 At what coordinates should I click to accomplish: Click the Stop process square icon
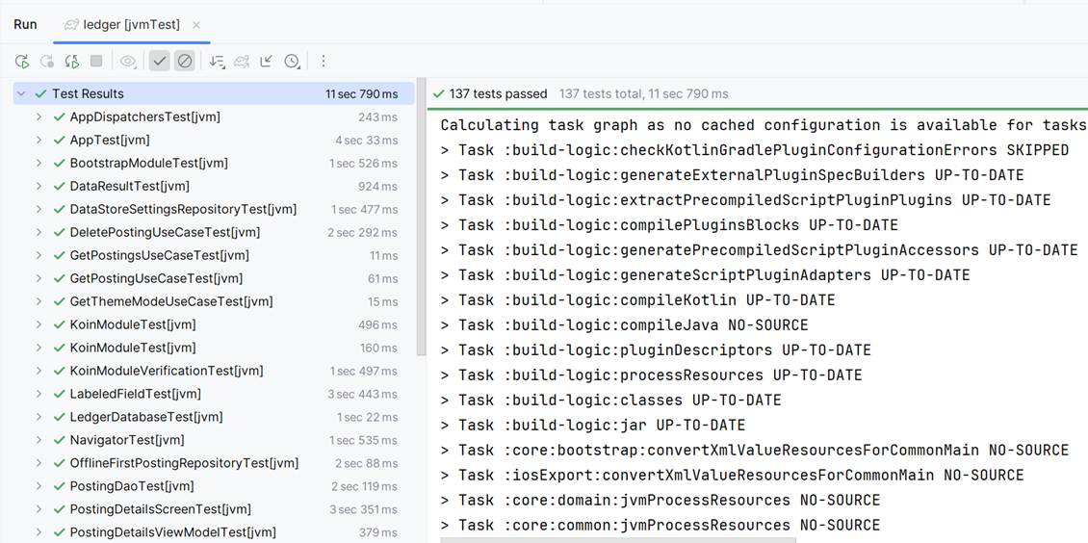coord(96,61)
